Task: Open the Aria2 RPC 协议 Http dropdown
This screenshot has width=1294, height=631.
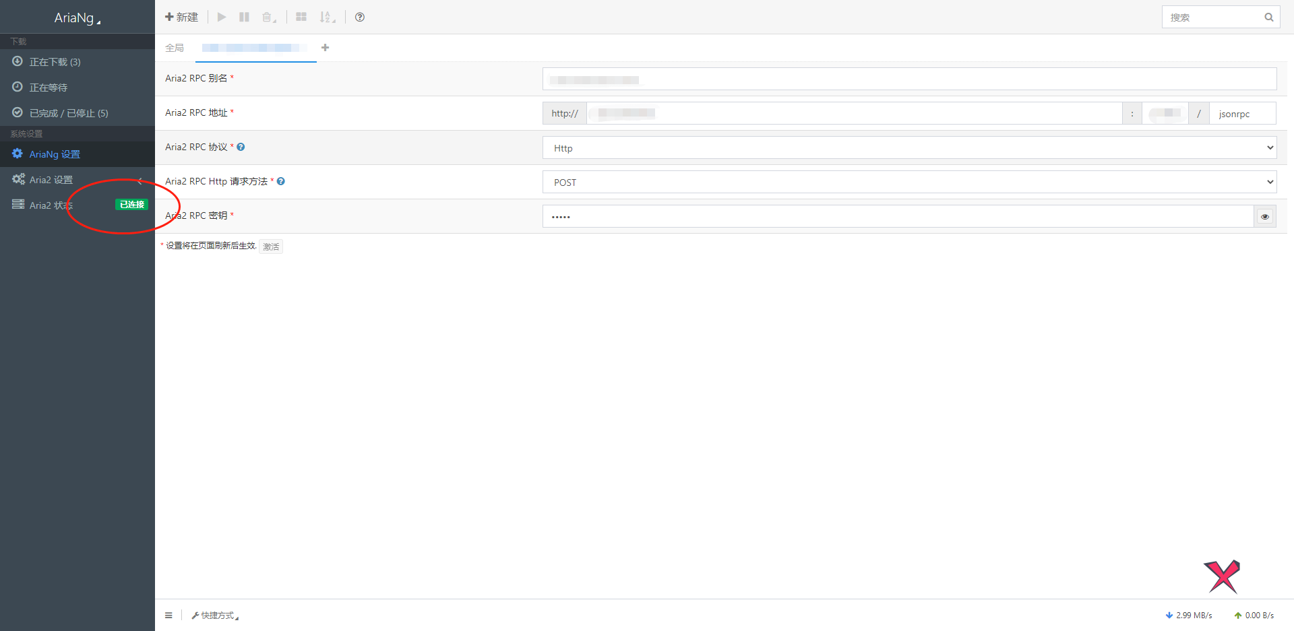Action: [x=910, y=147]
